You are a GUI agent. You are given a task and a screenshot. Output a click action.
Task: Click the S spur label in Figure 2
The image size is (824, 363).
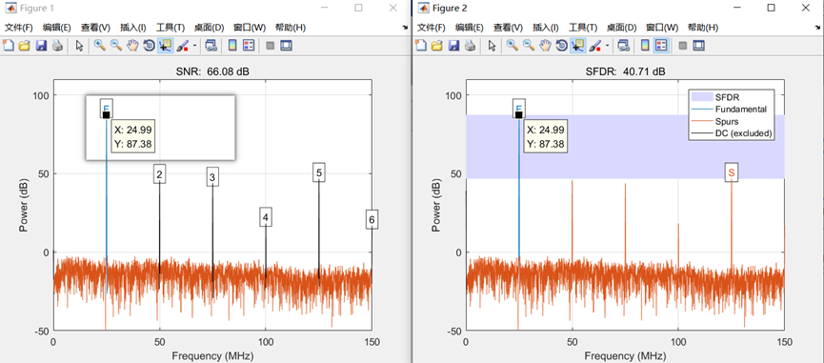coord(731,172)
